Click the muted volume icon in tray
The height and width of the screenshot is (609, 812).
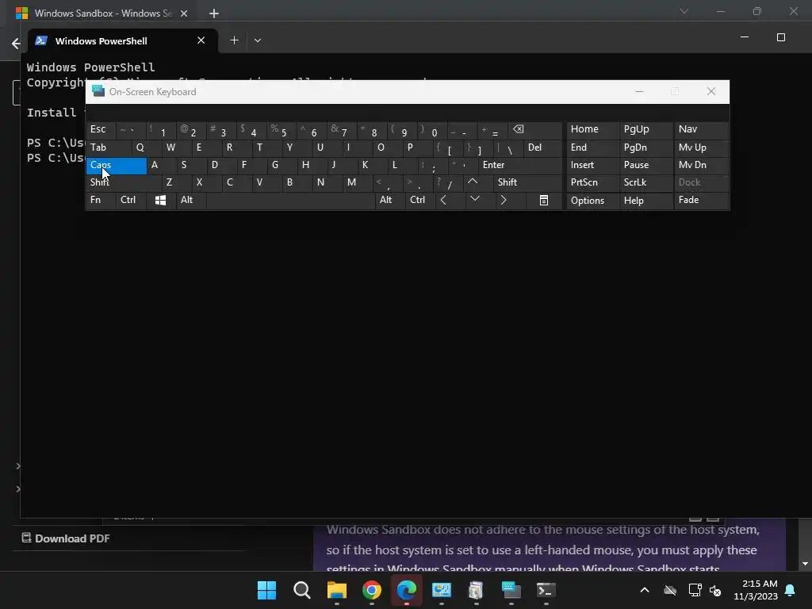pos(715,590)
